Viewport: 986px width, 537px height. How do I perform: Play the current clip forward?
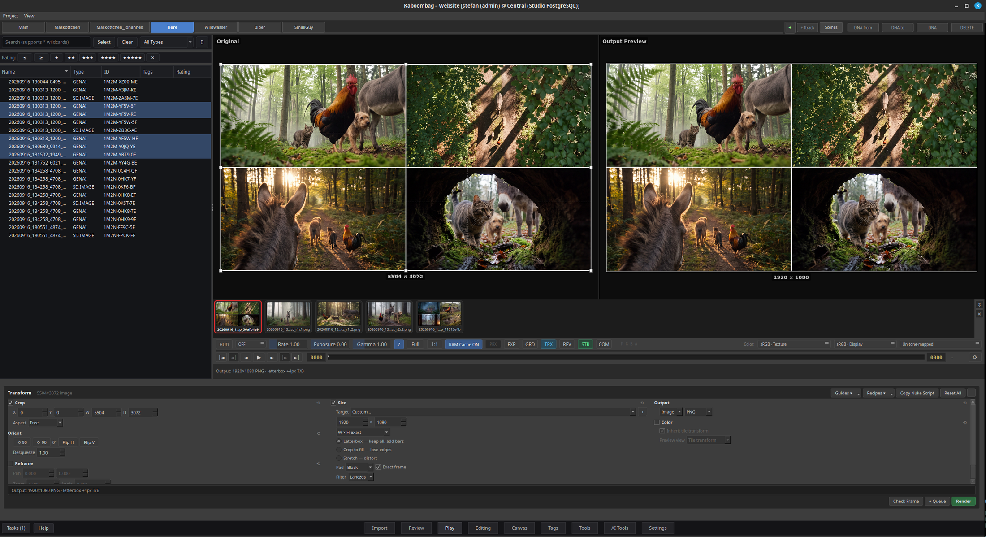pos(259,358)
